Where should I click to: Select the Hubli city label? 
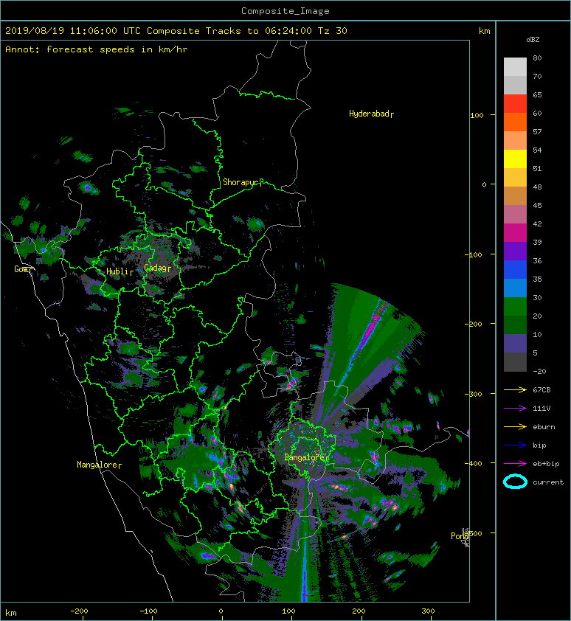click(x=117, y=271)
